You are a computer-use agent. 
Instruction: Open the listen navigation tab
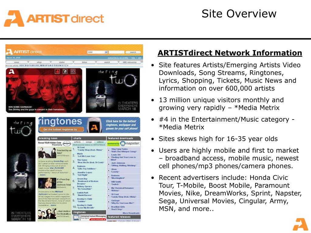(84, 62)
